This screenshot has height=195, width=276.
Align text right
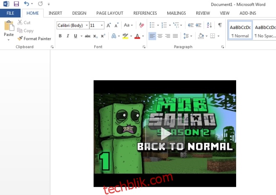pyautogui.click(x=168, y=36)
